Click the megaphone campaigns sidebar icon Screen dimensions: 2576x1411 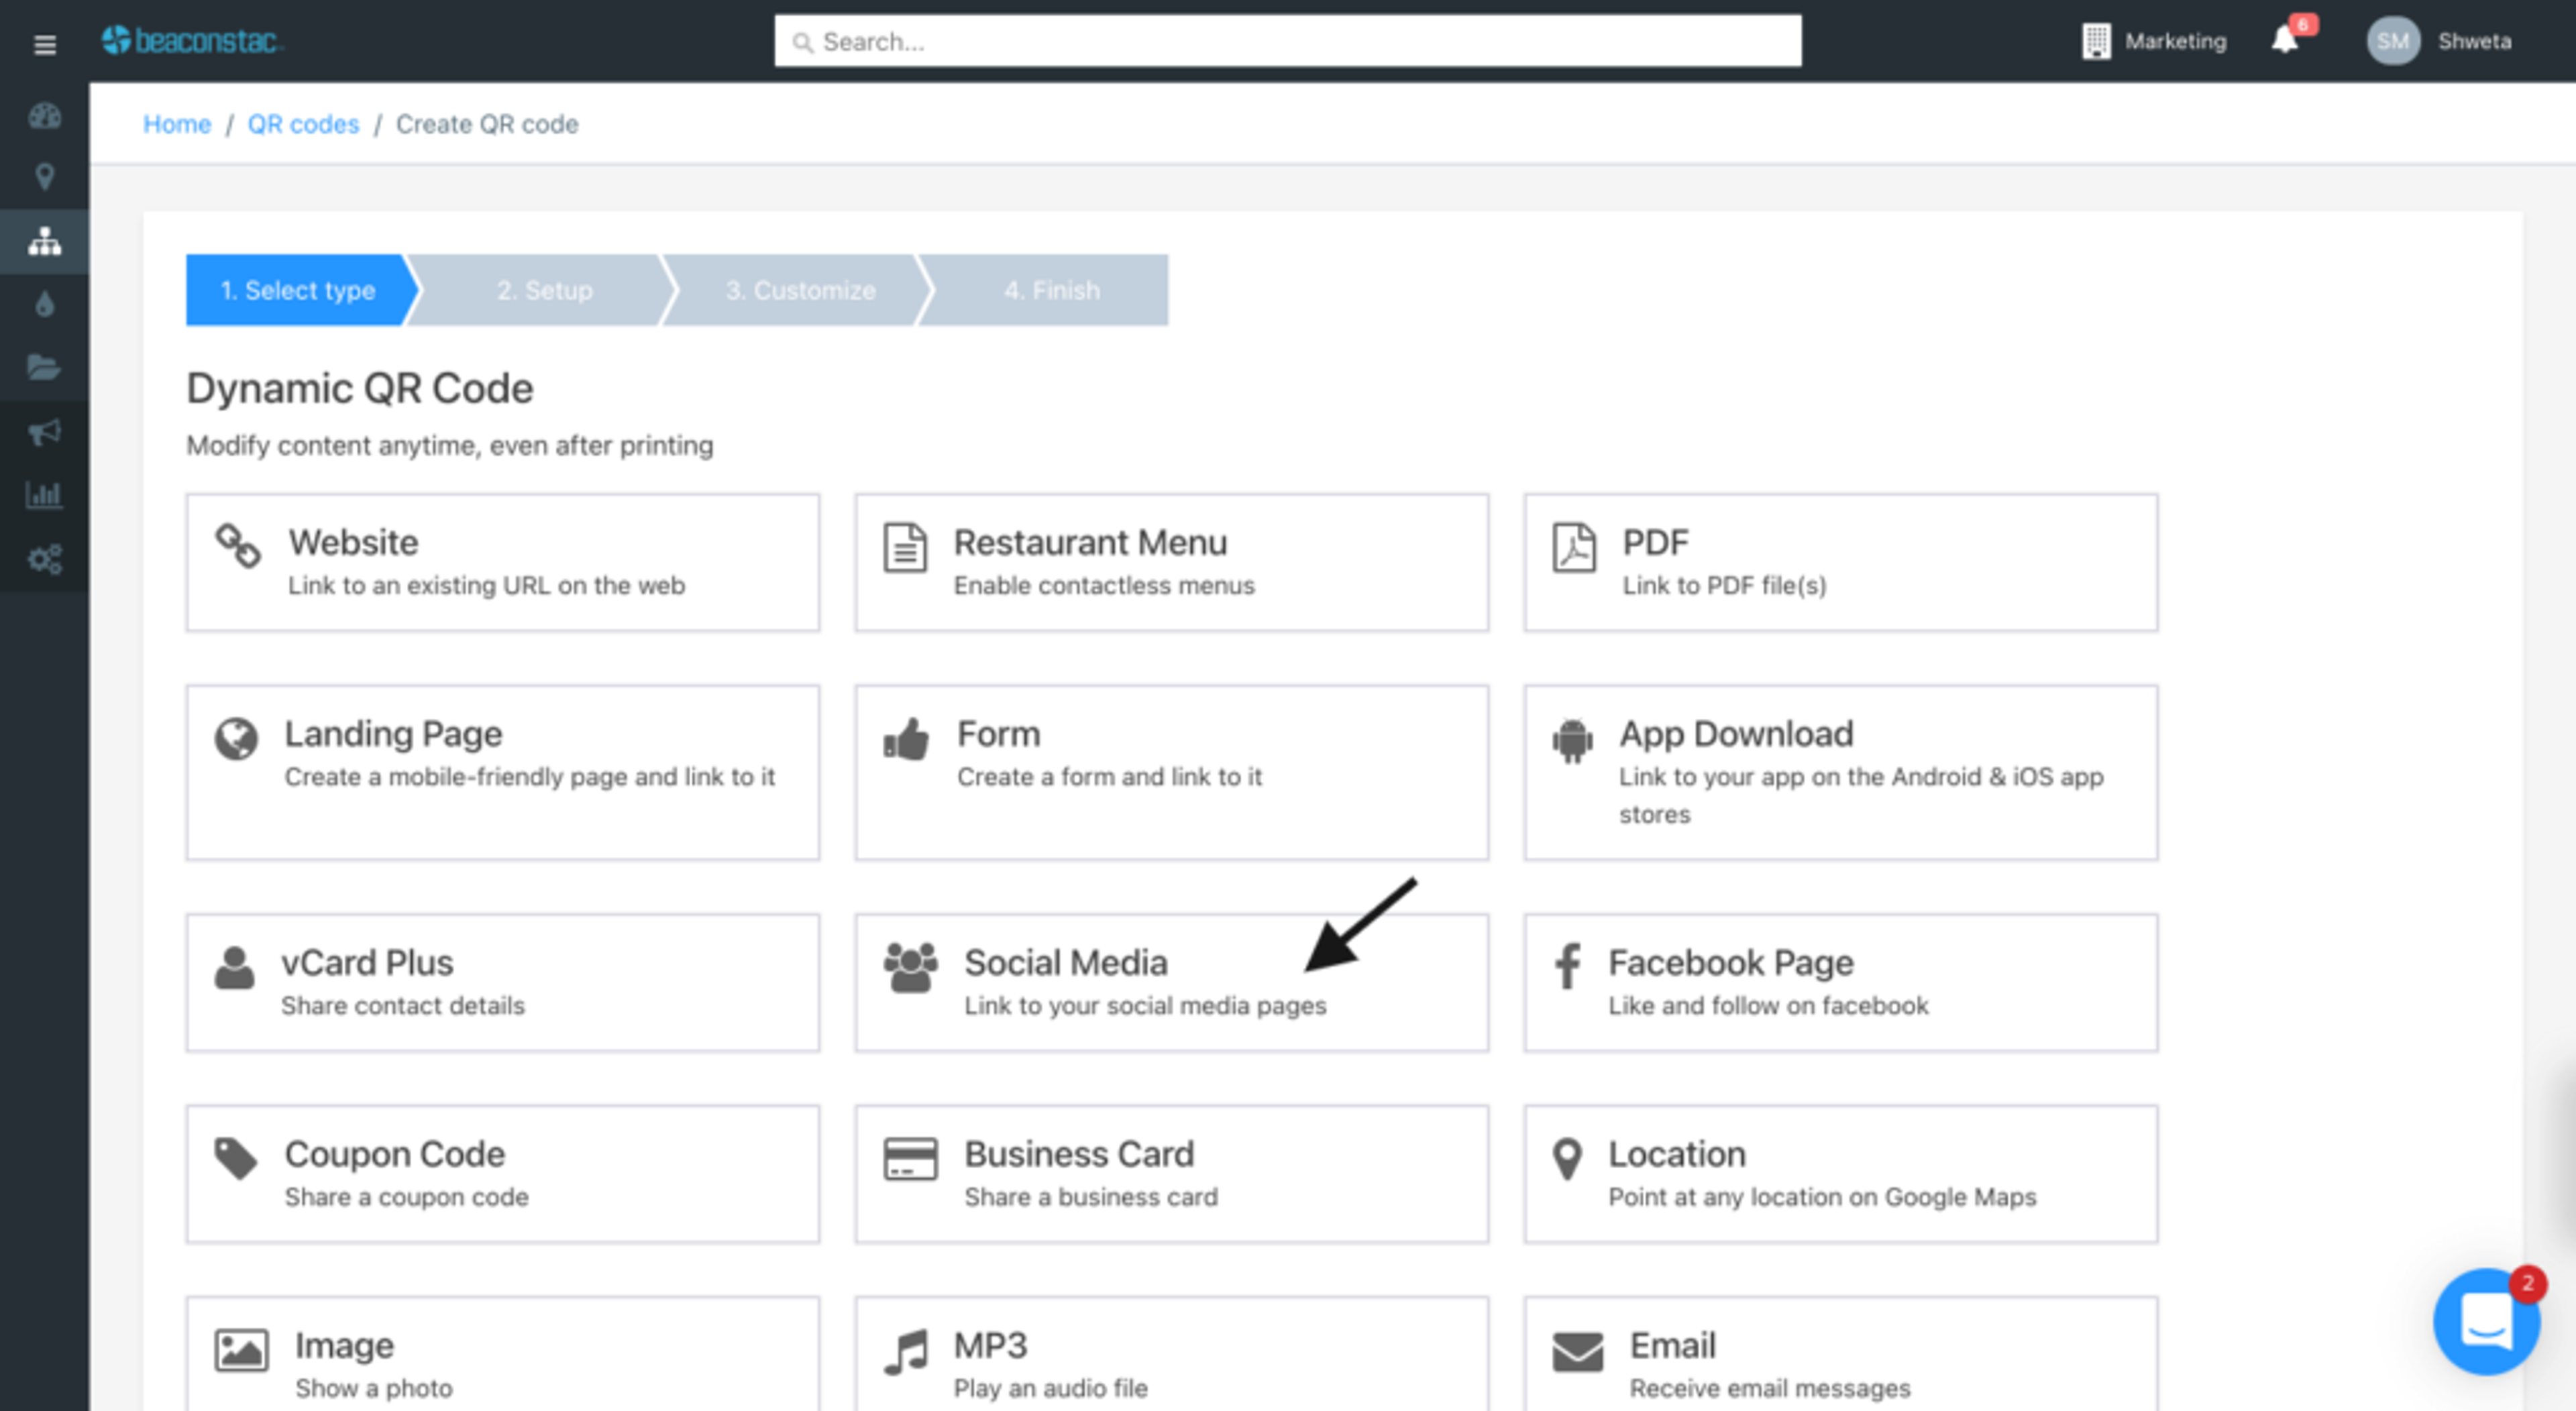[x=44, y=432]
